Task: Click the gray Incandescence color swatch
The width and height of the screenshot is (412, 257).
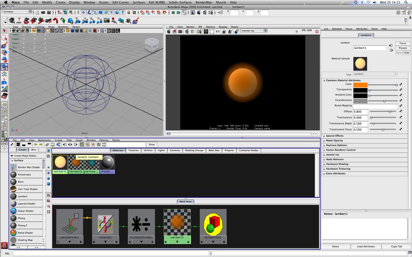Action: (360, 101)
